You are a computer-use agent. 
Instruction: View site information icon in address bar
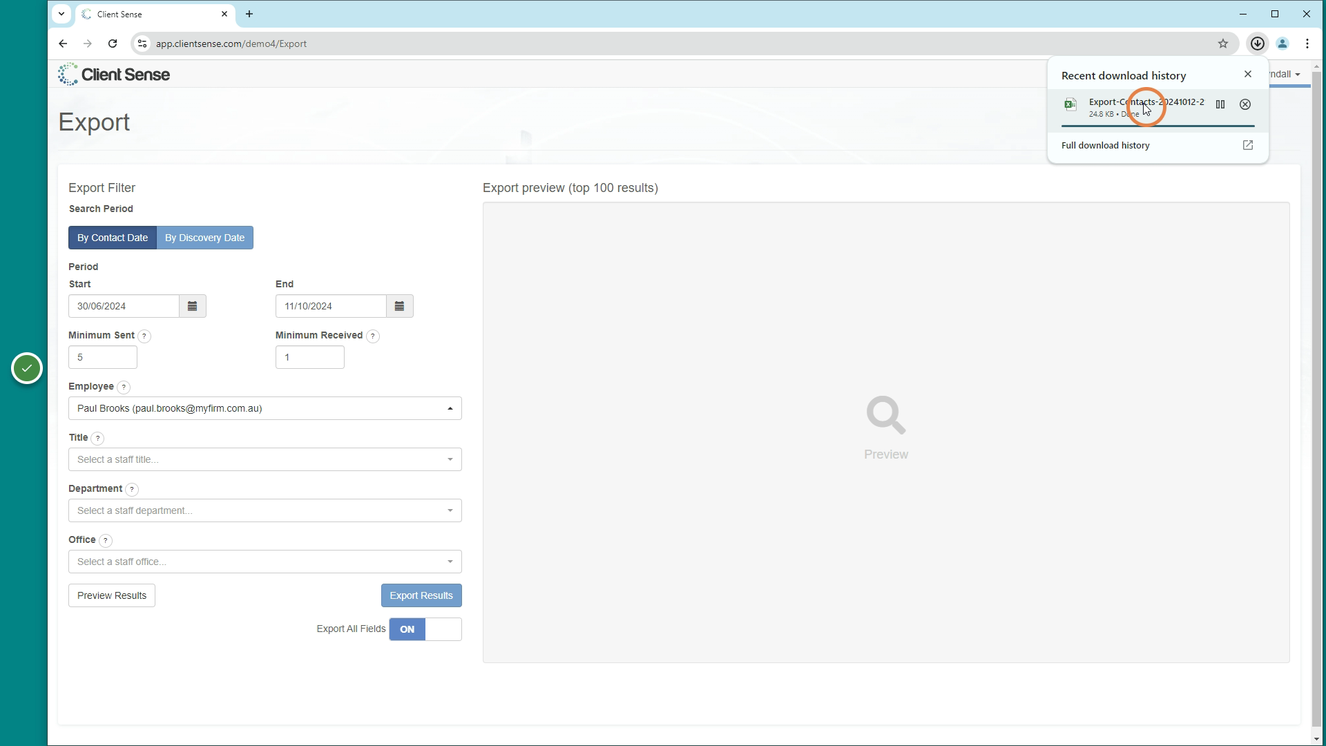point(142,44)
